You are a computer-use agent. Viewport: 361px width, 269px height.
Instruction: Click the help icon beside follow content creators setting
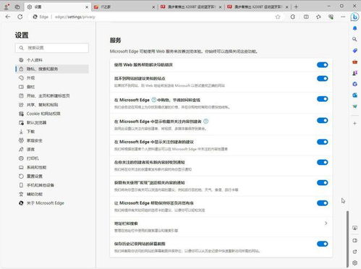click(x=205, y=121)
